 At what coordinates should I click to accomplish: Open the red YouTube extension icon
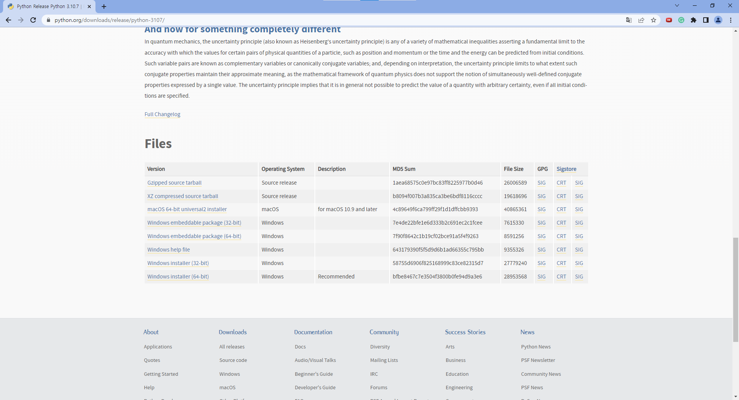[x=669, y=20]
